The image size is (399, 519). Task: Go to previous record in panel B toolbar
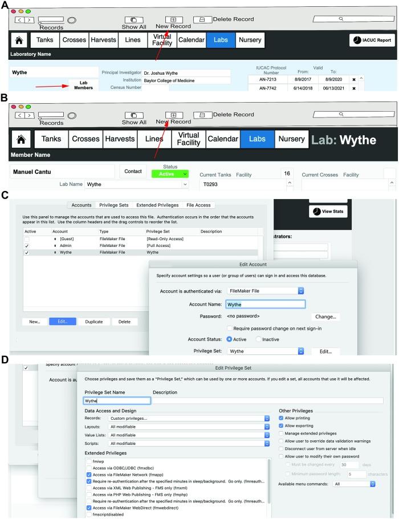coord(19,115)
